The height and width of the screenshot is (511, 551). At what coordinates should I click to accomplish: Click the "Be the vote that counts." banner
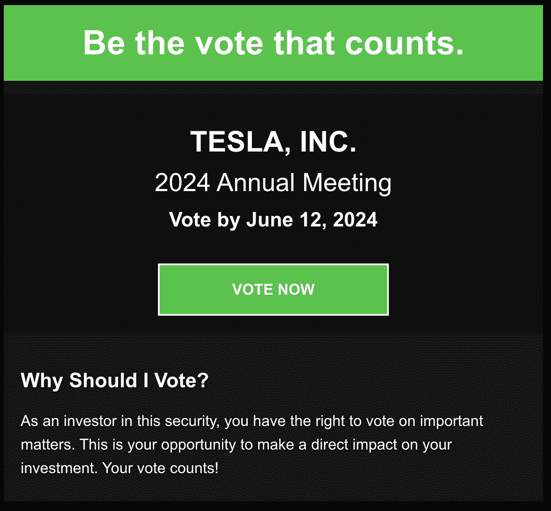(273, 43)
